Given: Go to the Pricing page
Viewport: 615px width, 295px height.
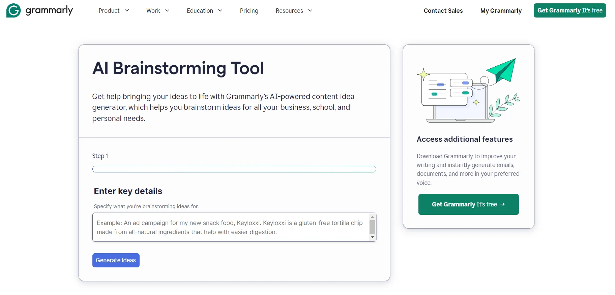Looking at the screenshot, I should [x=249, y=11].
